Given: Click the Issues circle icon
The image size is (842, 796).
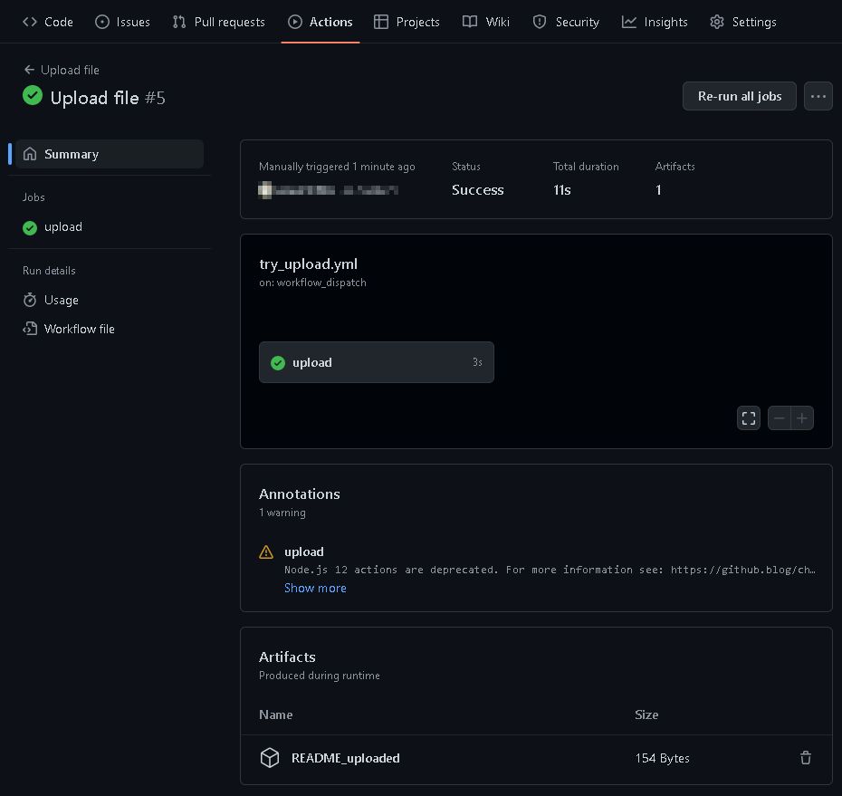Looking at the screenshot, I should [x=102, y=22].
